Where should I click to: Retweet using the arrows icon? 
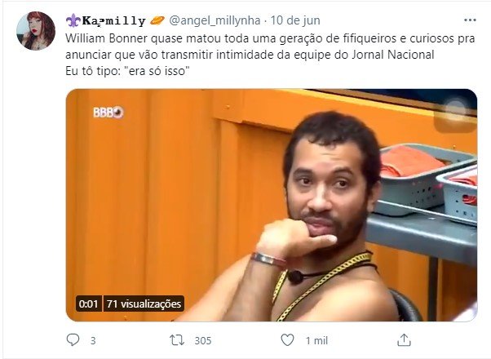point(177,340)
